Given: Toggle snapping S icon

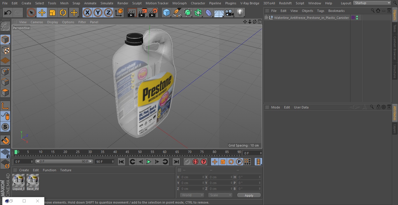Looking at the screenshot, I should pos(5,127).
